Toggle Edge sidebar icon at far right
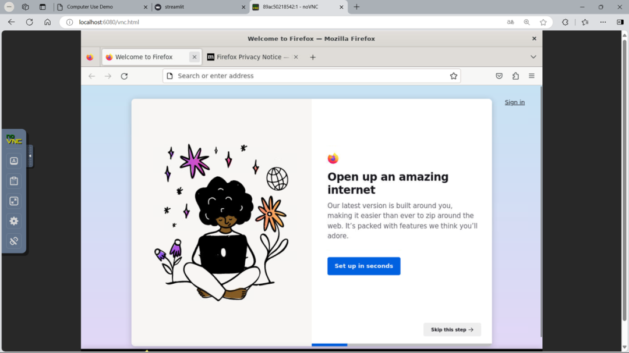This screenshot has width=629, height=353. (x=620, y=22)
